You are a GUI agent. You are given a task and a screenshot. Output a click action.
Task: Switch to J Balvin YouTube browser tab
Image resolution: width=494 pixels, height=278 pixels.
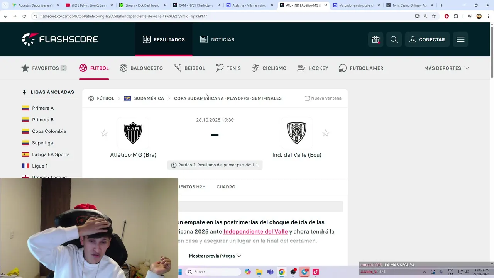[x=88, y=5]
